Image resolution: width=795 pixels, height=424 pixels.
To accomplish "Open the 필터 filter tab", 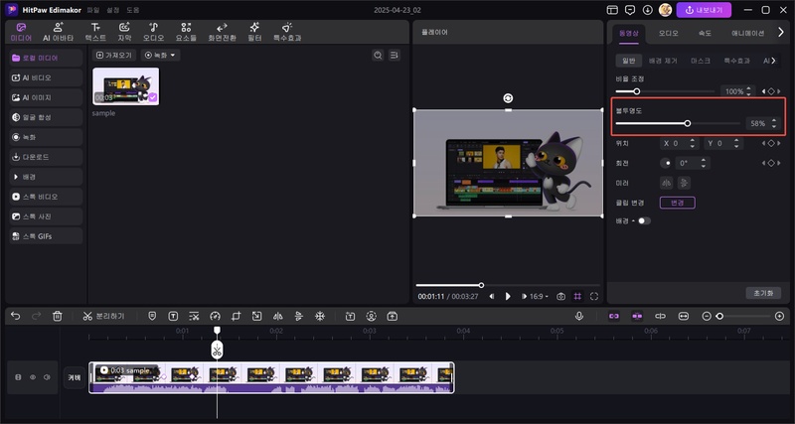I will (254, 32).
